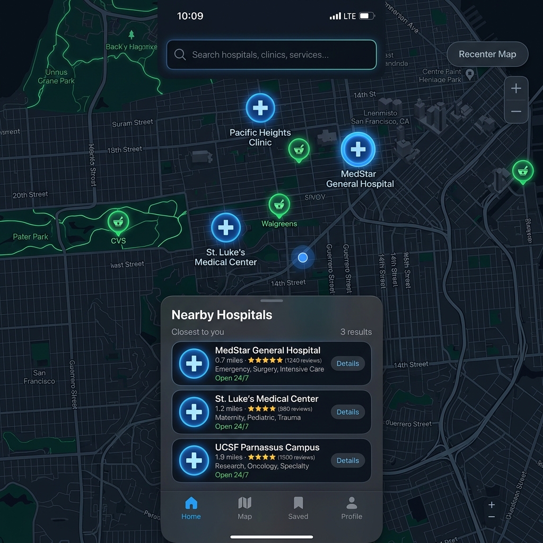Click the '(1240 reviews)' text
Screen dimensions: 543x543
coord(303,361)
